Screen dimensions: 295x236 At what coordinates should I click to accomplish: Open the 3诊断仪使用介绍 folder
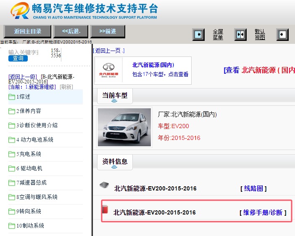tap(45, 126)
